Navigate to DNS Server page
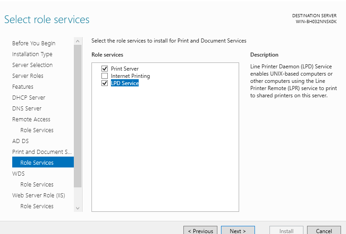The height and width of the screenshot is (234, 346). [x=27, y=109]
